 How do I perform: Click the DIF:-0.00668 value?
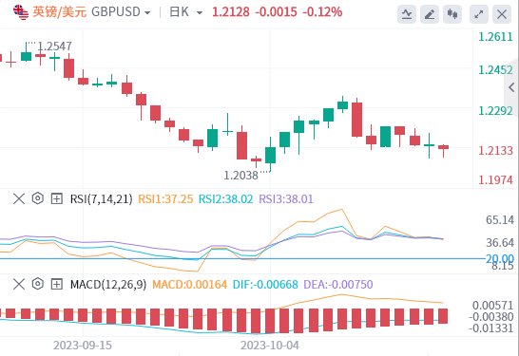tap(265, 284)
